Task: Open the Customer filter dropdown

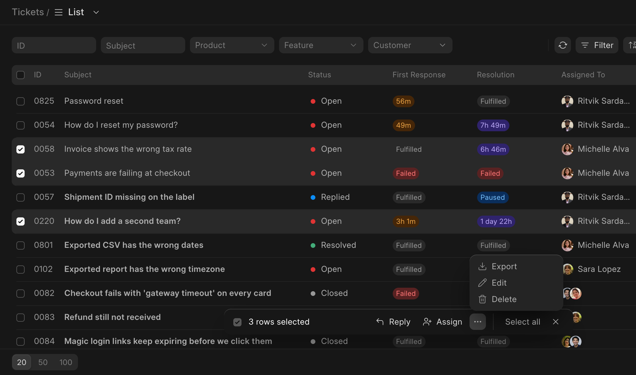Action: pos(410,45)
